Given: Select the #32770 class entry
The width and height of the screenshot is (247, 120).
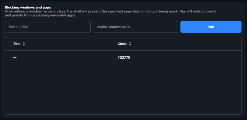Looking at the screenshot, I should click(x=124, y=57).
